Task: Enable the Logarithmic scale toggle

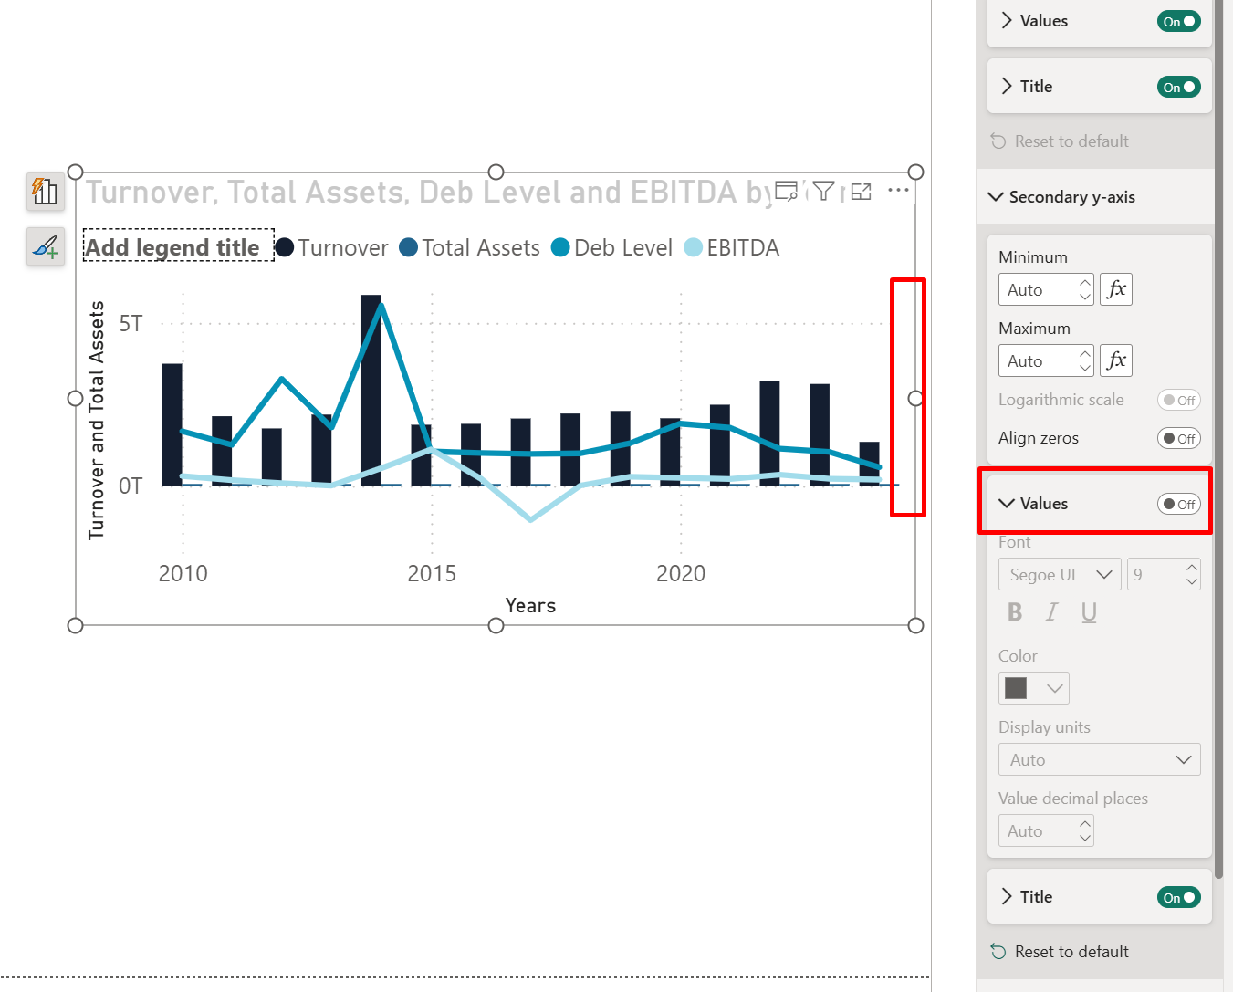Action: 1179,400
